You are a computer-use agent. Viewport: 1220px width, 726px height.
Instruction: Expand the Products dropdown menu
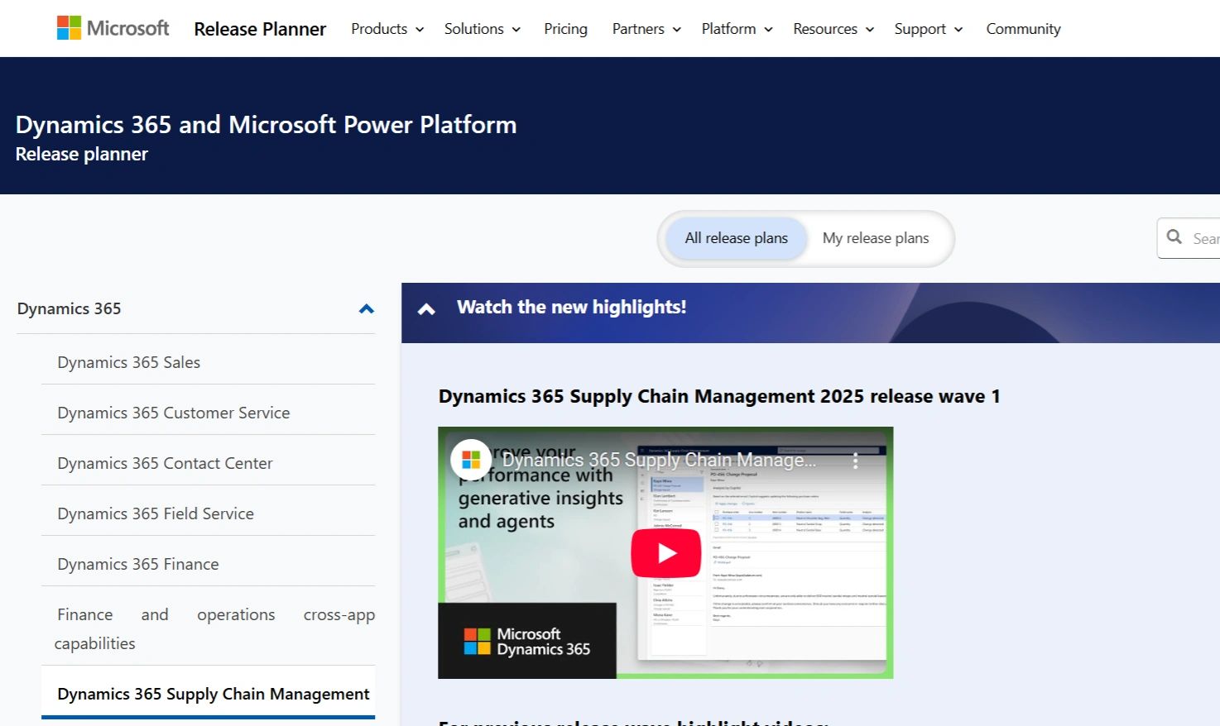(x=387, y=29)
